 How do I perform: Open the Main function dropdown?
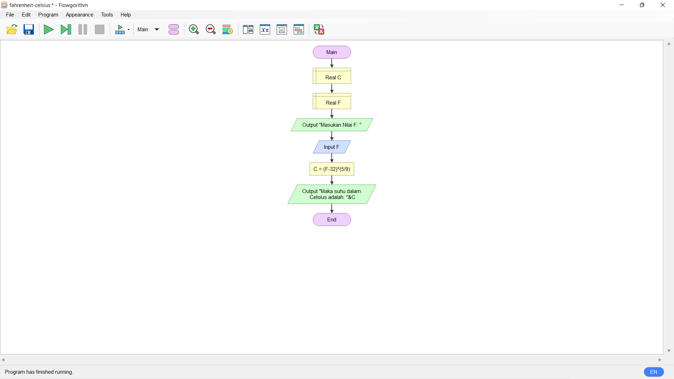click(148, 29)
